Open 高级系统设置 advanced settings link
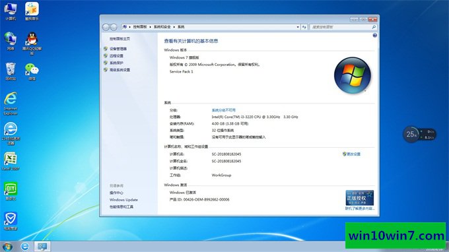 (x=120, y=70)
